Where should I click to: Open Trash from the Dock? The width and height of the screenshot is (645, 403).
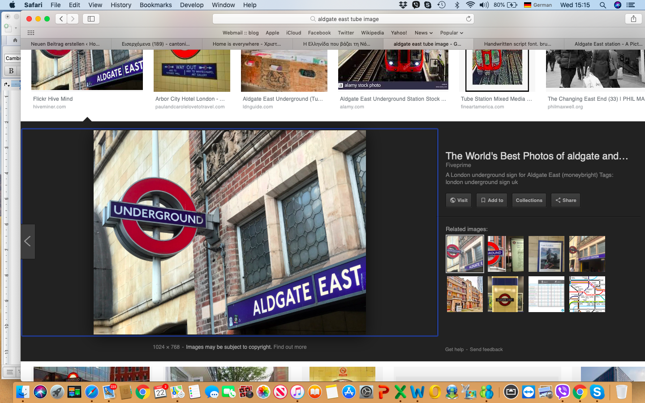[621, 392]
